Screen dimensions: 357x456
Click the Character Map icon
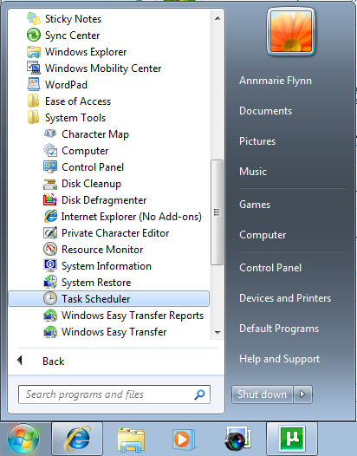coord(50,134)
